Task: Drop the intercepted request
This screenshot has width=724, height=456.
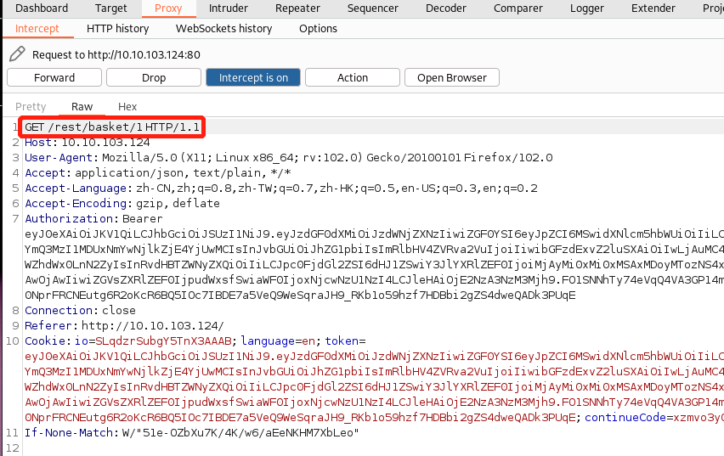Action: pyautogui.click(x=154, y=77)
